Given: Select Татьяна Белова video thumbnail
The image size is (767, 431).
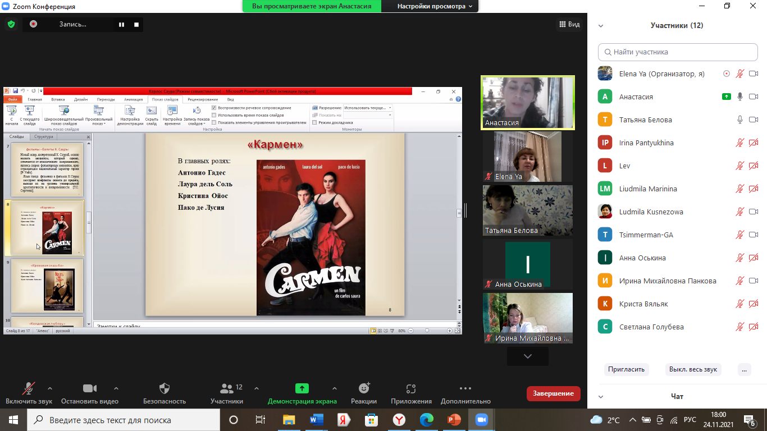Looking at the screenshot, I should click(528, 210).
